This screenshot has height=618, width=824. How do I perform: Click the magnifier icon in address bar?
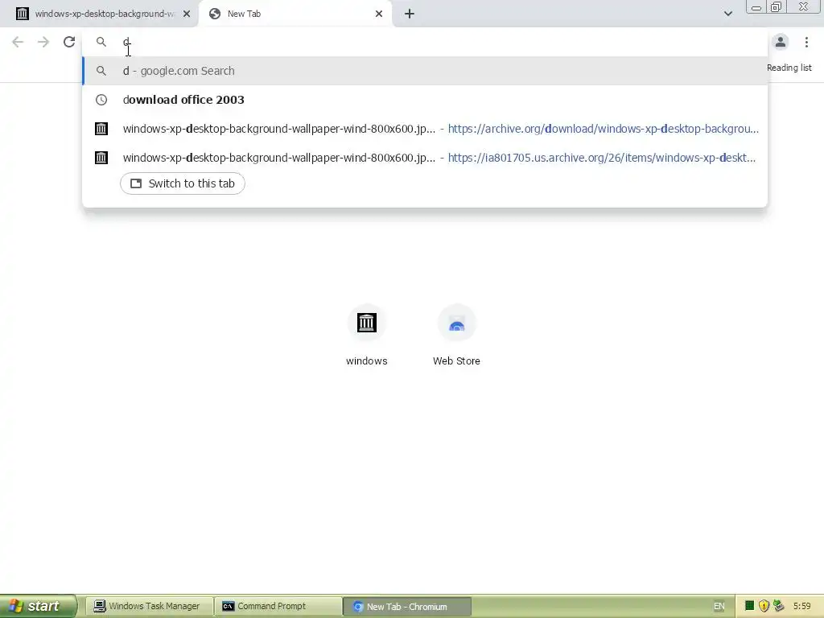point(101,42)
